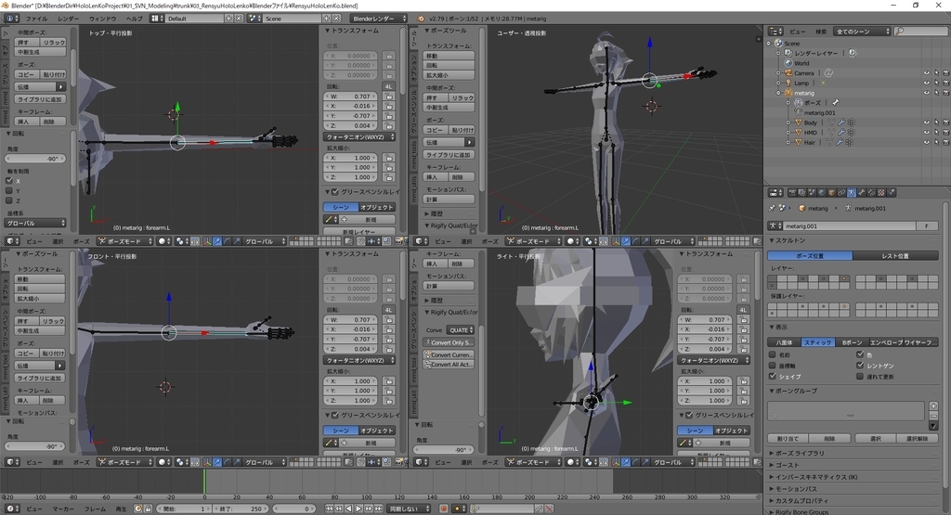This screenshot has width=951, height=515.
Task: Click the レスト位置 button
Action: point(894,255)
